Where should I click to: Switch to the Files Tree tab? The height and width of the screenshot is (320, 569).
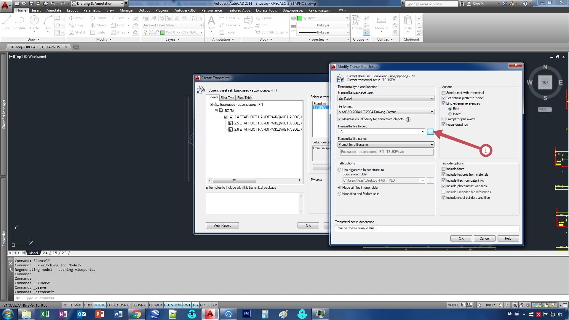[227, 98]
